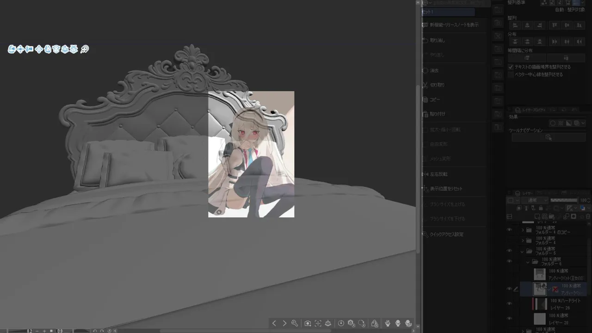Click the new layer folder icon

pyautogui.click(x=552, y=216)
